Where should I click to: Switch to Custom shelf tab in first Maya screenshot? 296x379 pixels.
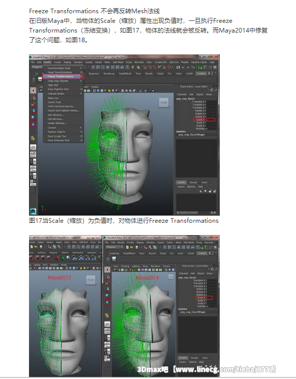(201, 73)
